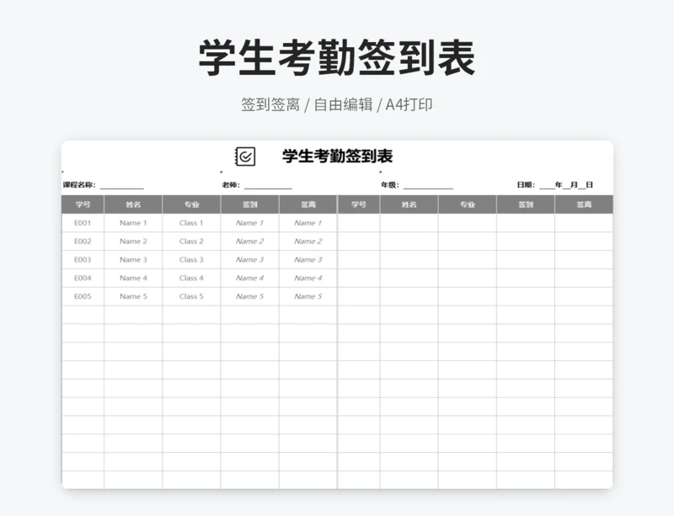Click cell Class 4
The height and width of the screenshot is (516, 674).
[191, 278]
